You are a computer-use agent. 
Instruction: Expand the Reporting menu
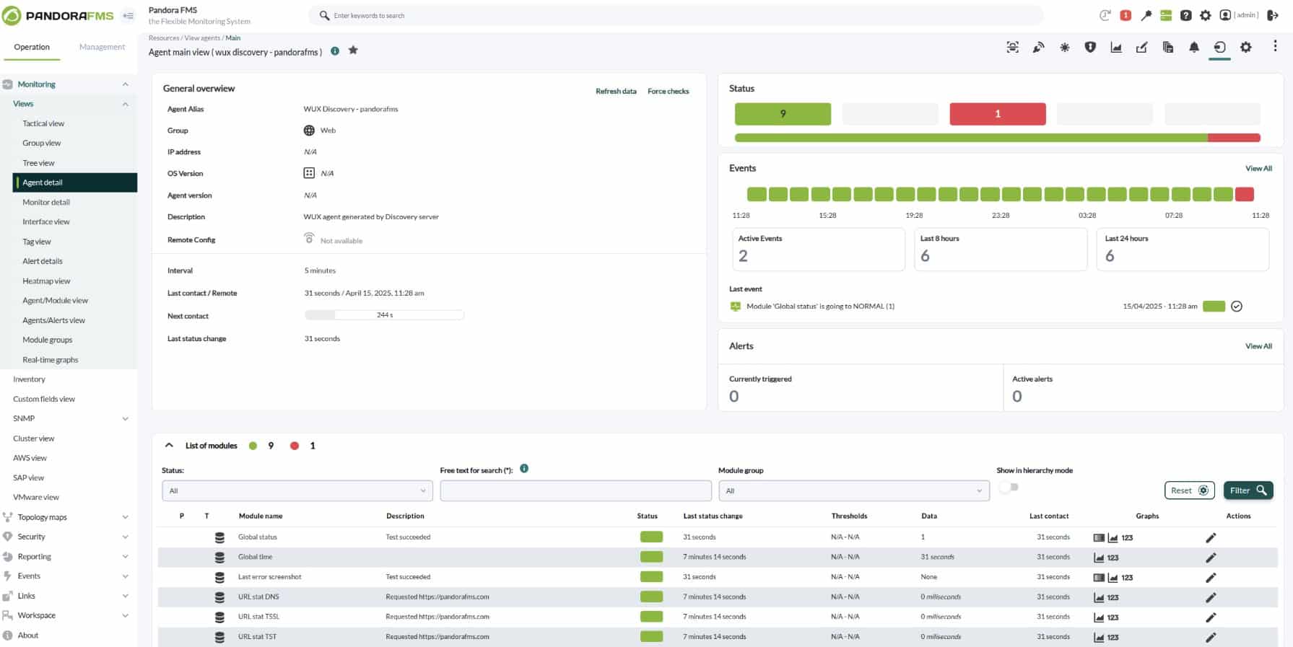(x=125, y=557)
